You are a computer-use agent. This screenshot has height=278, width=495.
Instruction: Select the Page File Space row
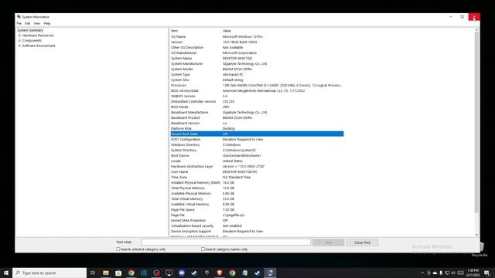257,209
